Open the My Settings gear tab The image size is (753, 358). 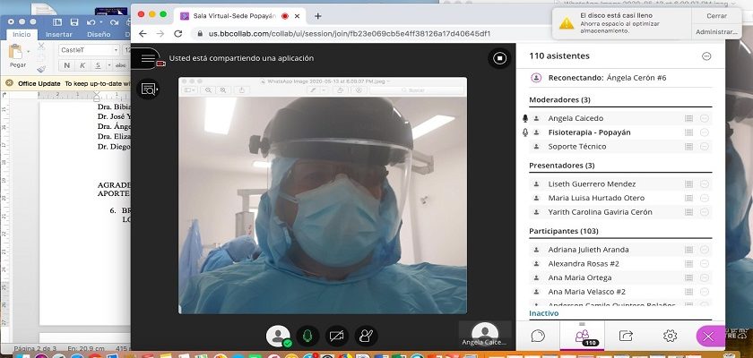click(670, 336)
